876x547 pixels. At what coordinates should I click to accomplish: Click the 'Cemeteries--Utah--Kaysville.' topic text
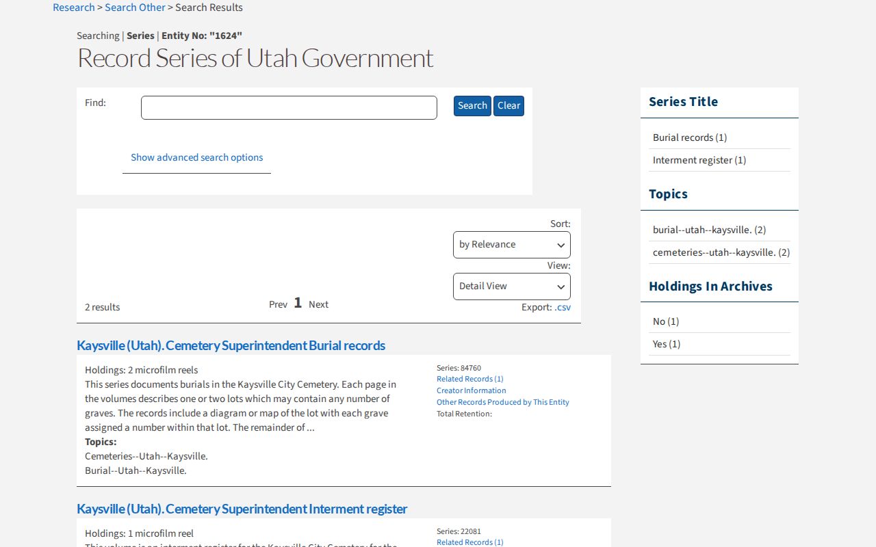pos(146,456)
